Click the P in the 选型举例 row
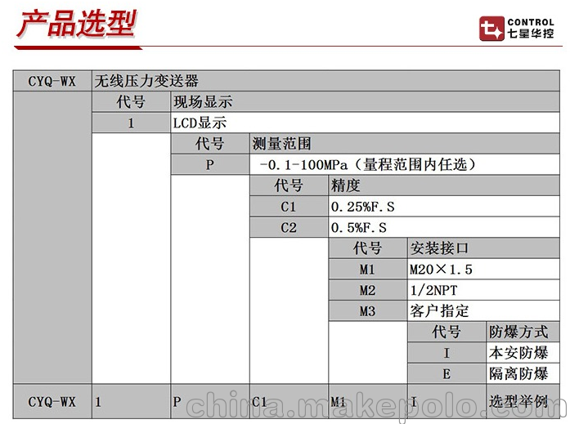Viewport: 570px width, 424px height. (x=210, y=401)
